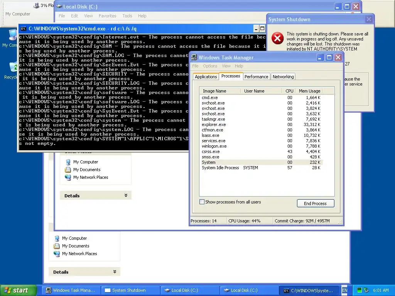Open Help menu in Local Disk (C:) window
The height and width of the screenshot is (296, 395).
pyautogui.click(x=142, y=16)
